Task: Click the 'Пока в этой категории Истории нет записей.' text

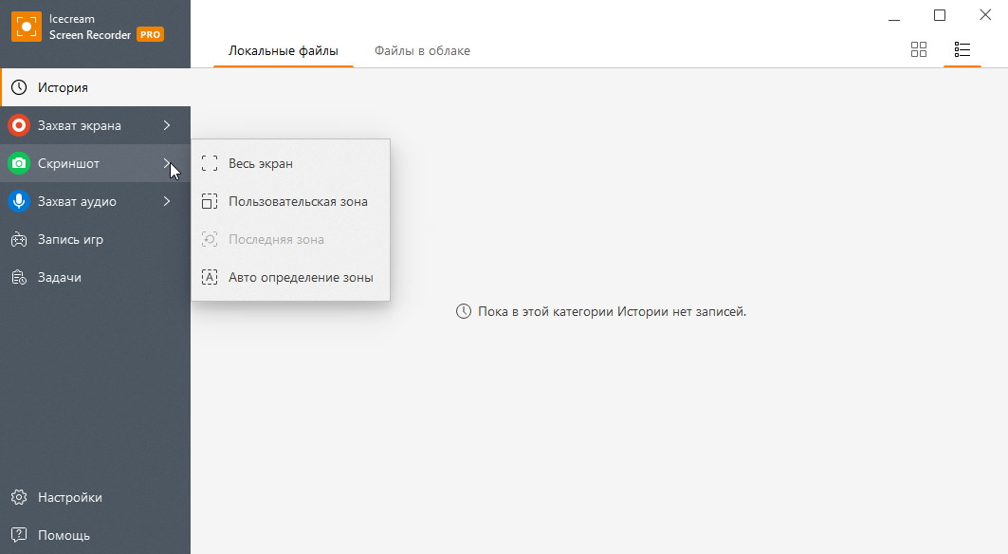Action: pyautogui.click(x=612, y=312)
